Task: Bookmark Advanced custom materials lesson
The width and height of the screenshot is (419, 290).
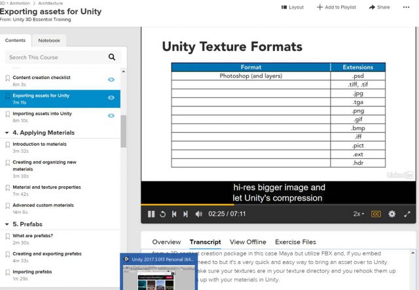Action: tap(7, 206)
